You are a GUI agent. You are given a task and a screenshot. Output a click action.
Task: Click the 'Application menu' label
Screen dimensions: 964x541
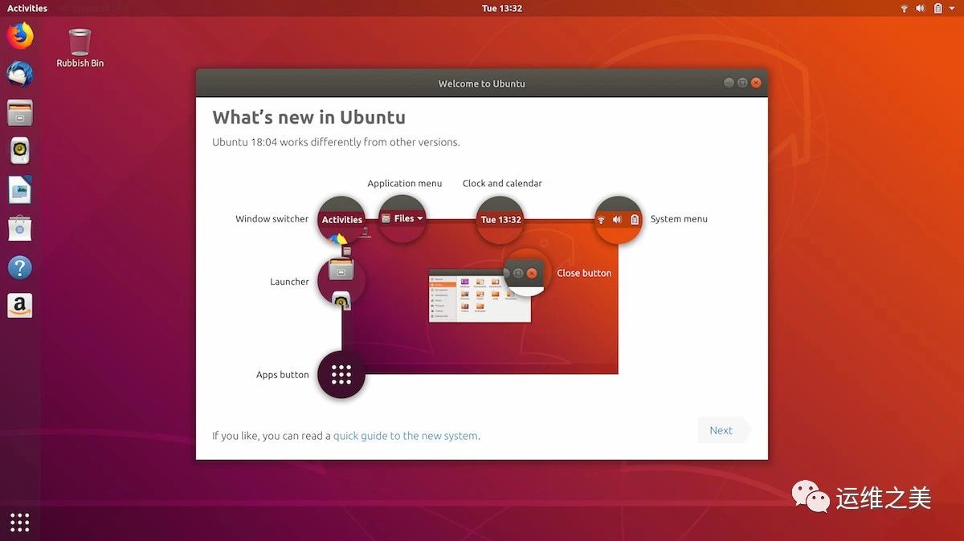[x=405, y=183]
